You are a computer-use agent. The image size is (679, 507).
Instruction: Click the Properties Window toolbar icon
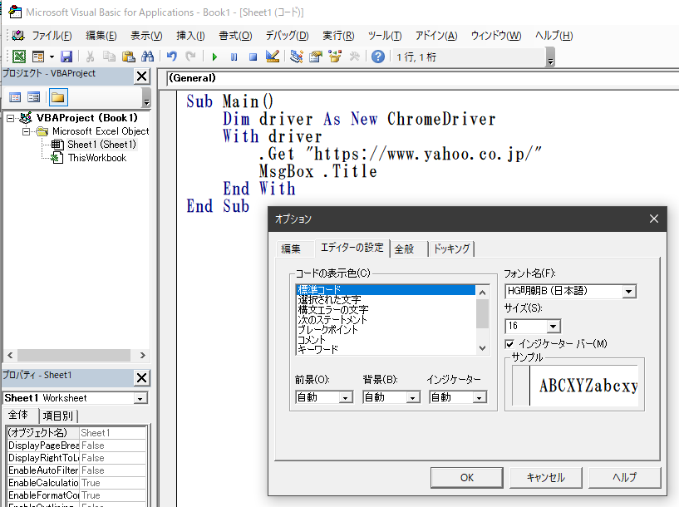pos(316,57)
